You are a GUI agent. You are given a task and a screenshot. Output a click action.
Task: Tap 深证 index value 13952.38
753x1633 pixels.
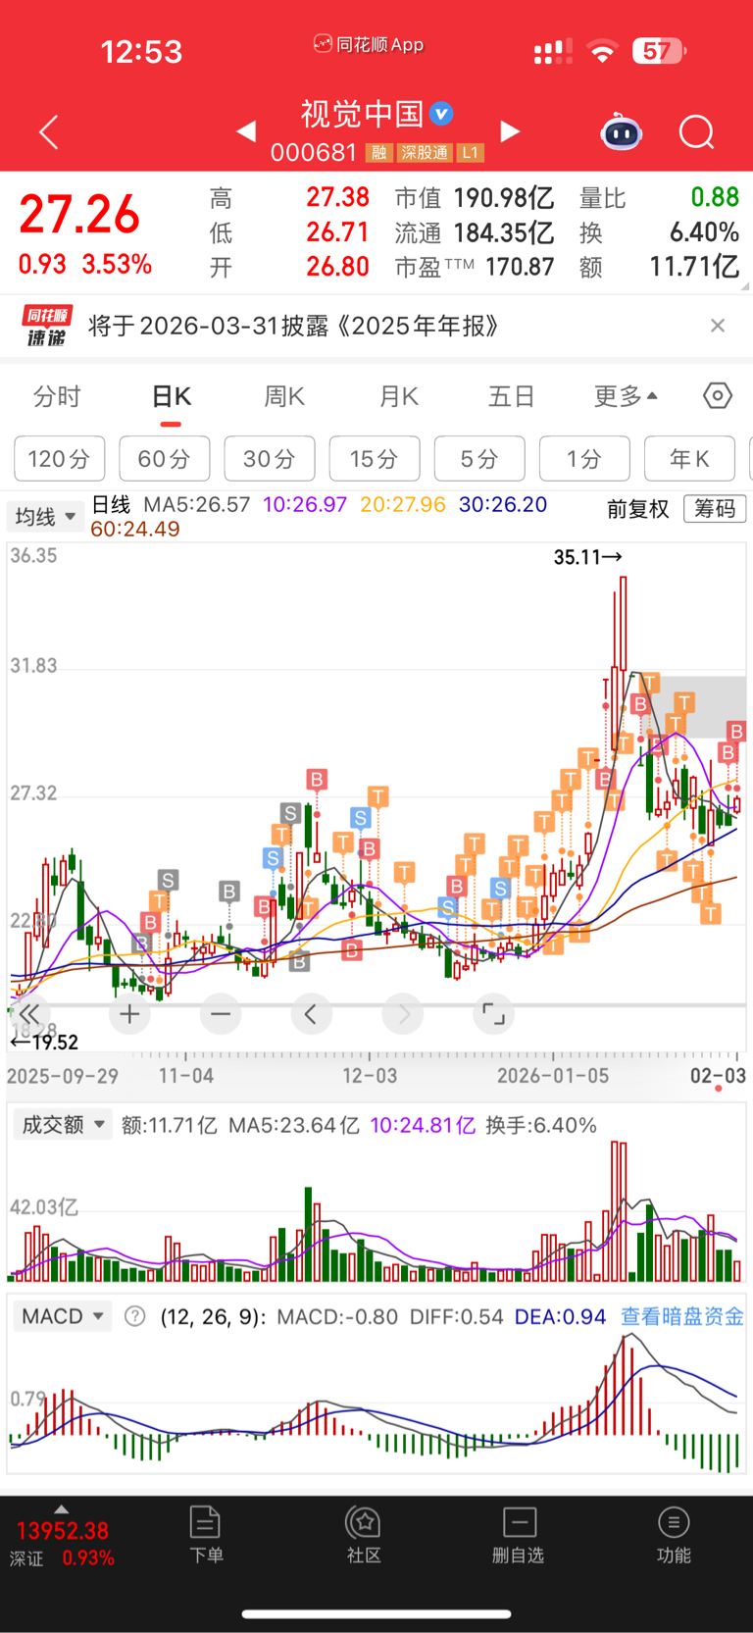pyautogui.click(x=63, y=1530)
